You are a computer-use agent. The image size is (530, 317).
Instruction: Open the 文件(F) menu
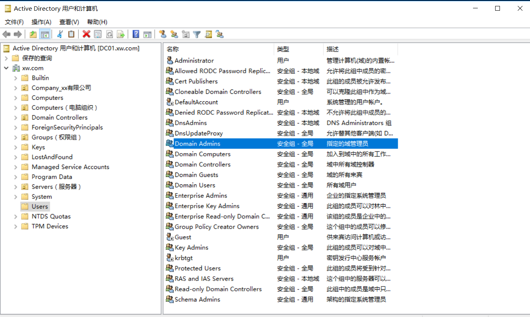tap(14, 22)
